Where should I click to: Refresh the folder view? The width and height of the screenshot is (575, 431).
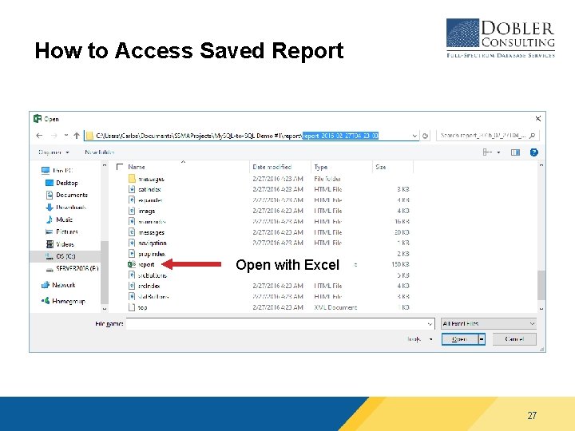coord(425,136)
